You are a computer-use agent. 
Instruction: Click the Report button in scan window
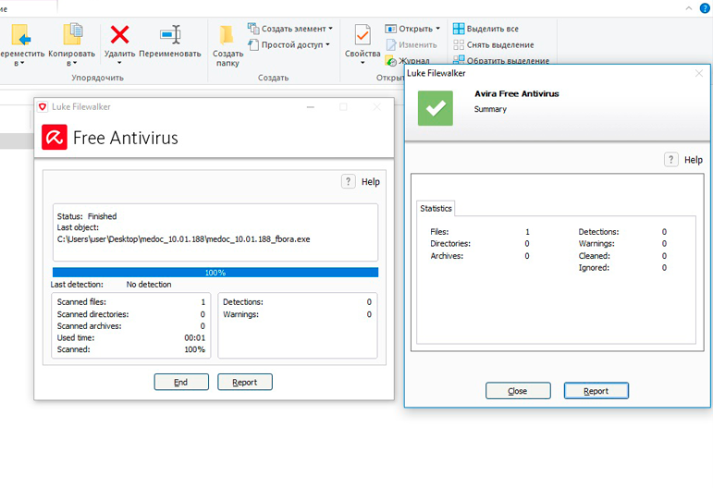[x=245, y=382]
